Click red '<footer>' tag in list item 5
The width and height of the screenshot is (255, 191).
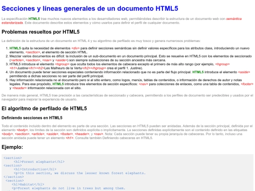coord(247,84)
